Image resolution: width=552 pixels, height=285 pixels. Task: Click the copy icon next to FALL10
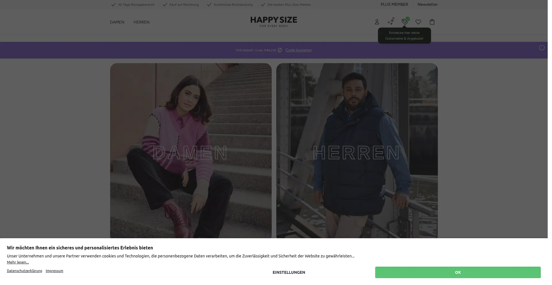(x=280, y=50)
